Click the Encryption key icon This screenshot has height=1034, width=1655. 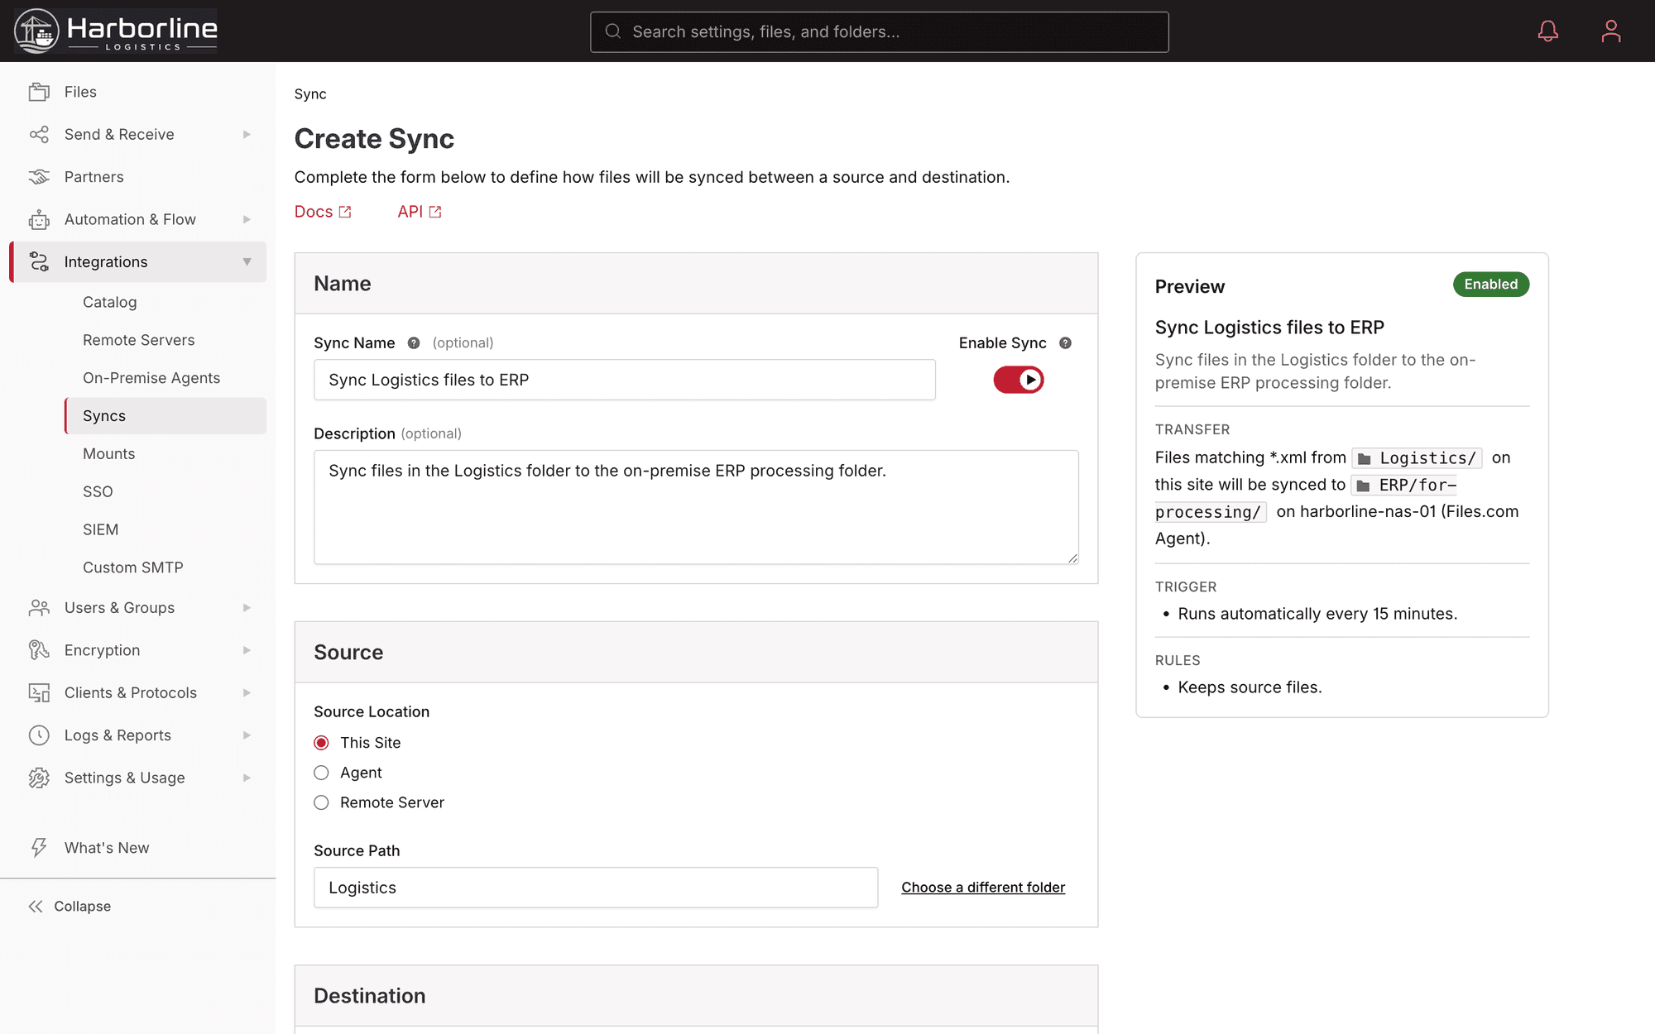pyautogui.click(x=39, y=650)
